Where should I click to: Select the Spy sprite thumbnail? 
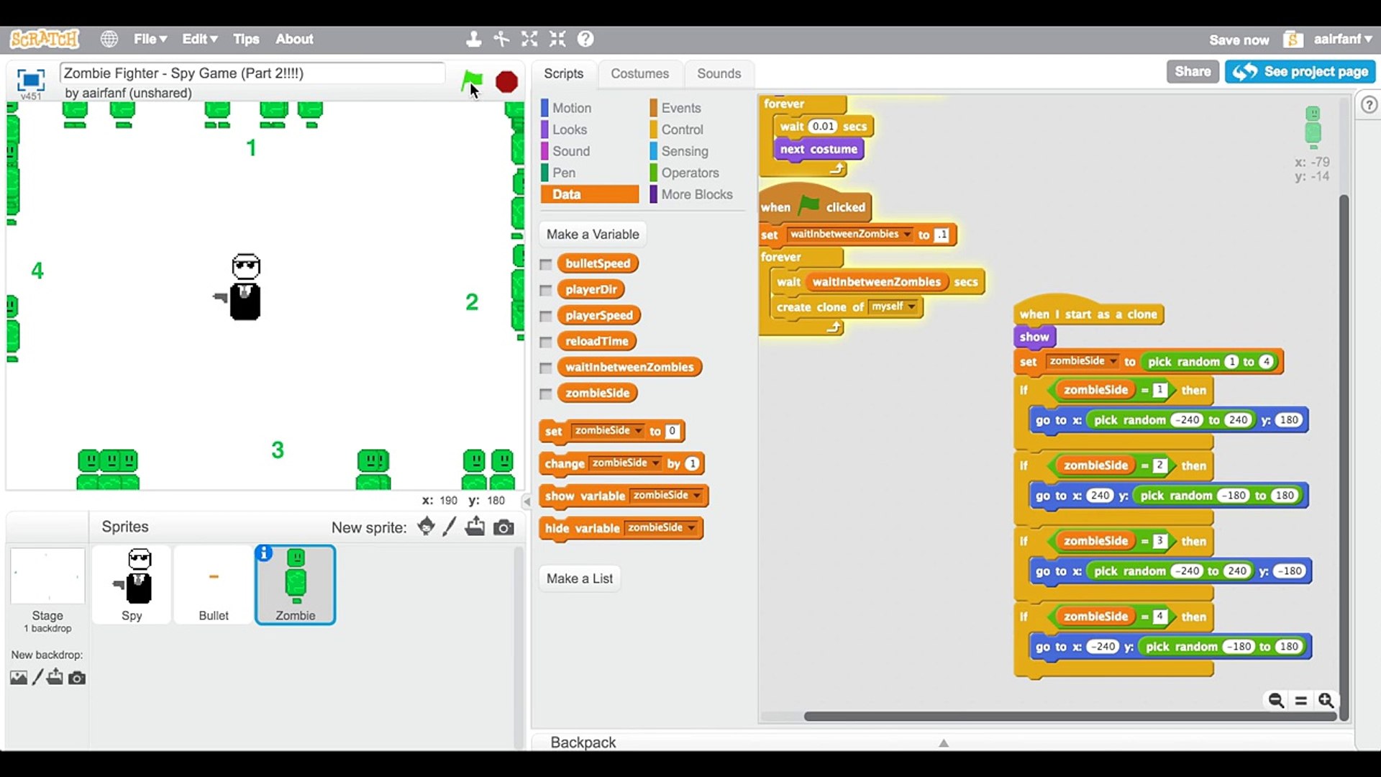point(131,584)
